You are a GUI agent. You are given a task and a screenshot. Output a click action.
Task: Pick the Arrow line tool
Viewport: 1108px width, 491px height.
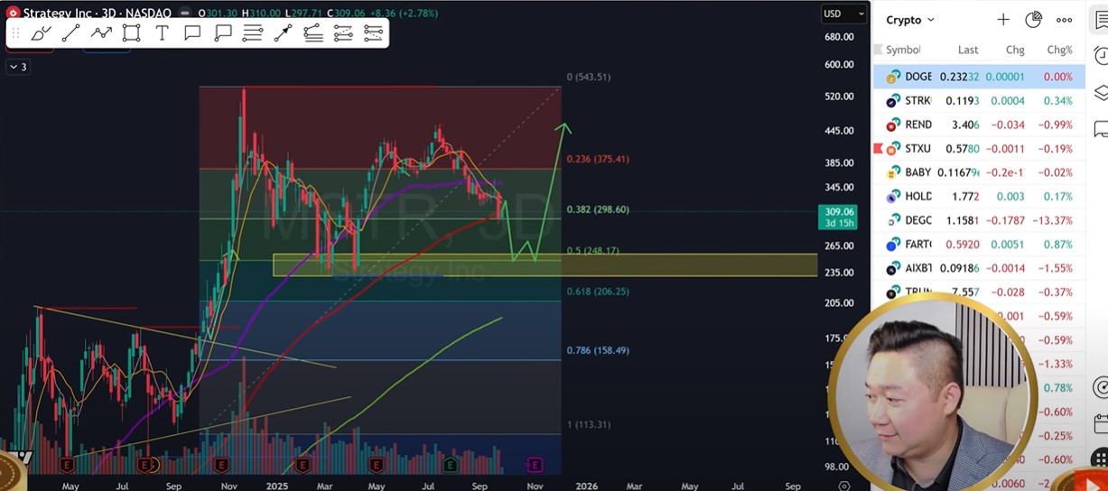coord(283,33)
